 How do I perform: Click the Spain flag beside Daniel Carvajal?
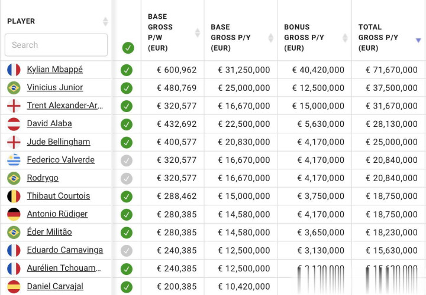tap(14, 287)
